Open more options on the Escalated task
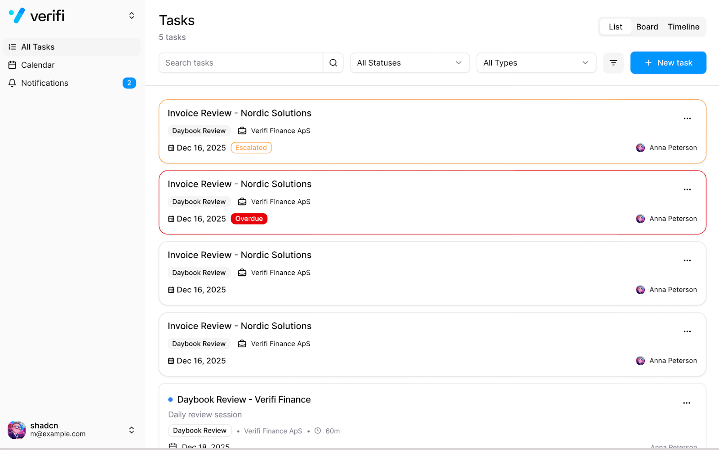The image size is (719, 450). point(687,119)
